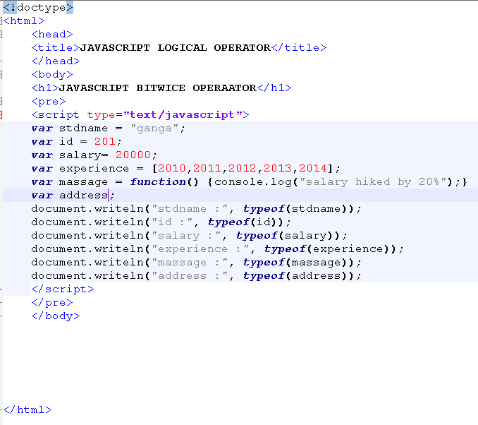
Task: Collapse the body tag fold marker
Action: click(x=1, y=74)
